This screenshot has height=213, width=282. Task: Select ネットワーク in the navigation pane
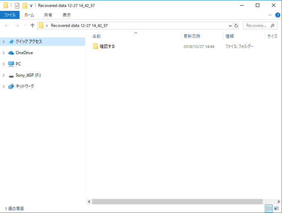[25, 86]
